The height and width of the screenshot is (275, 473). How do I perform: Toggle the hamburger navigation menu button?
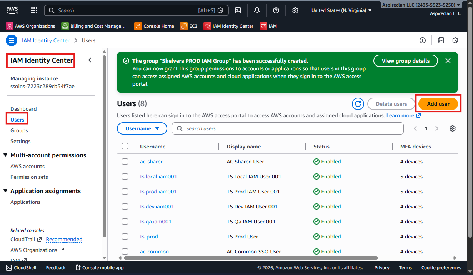point(12,40)
